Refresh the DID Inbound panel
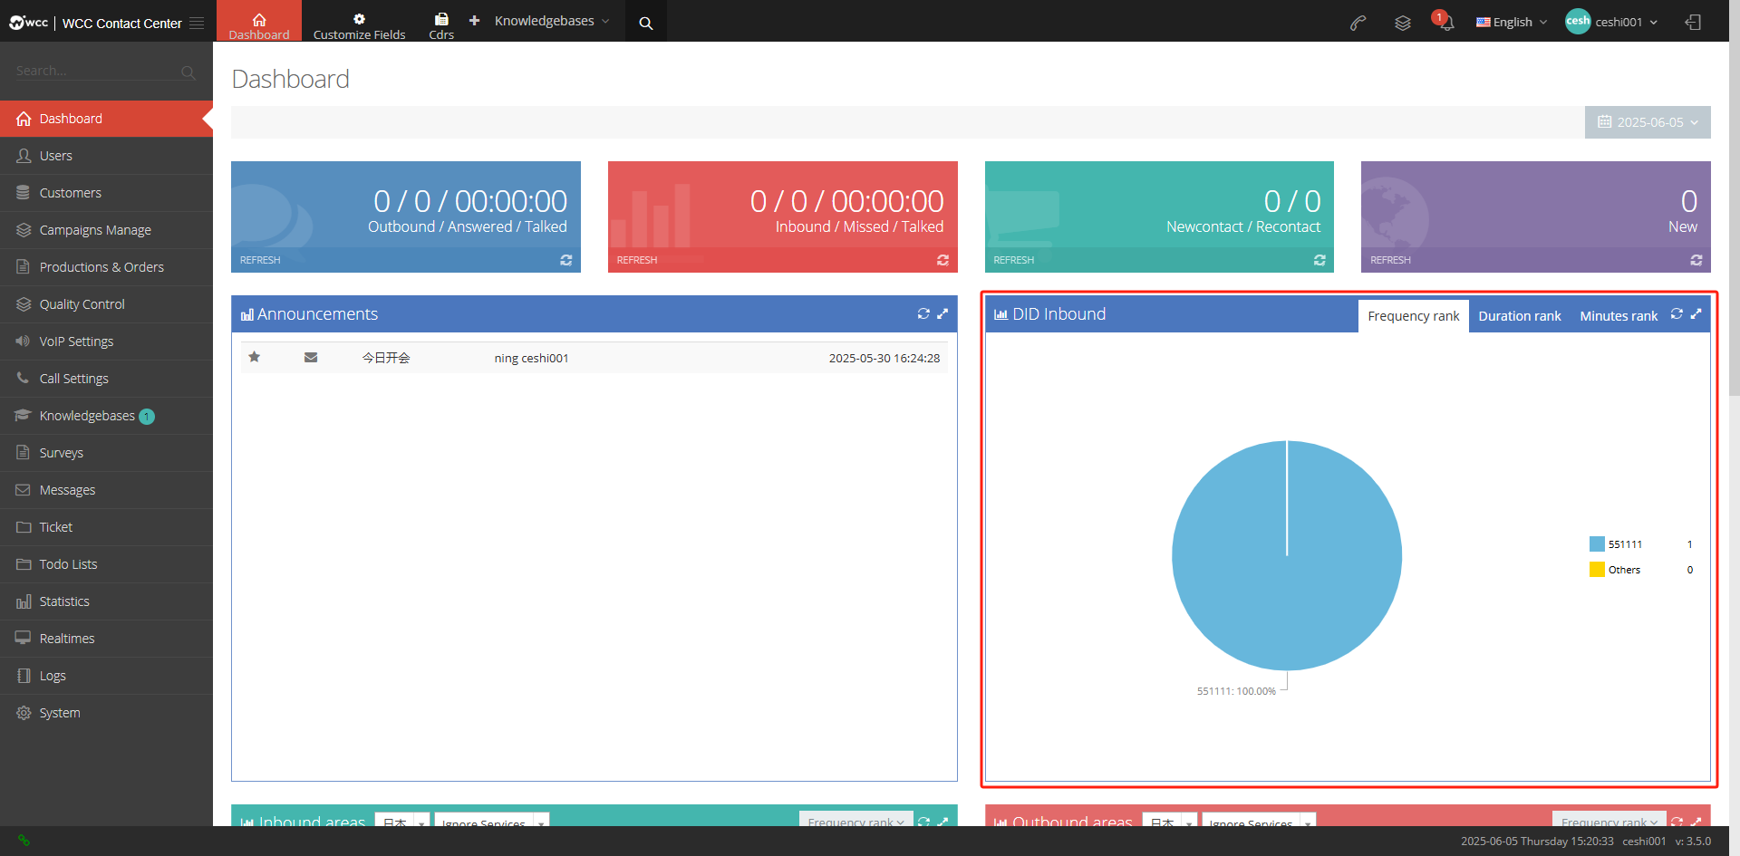Viewport: 1740px width, 856px height. 1677,313
